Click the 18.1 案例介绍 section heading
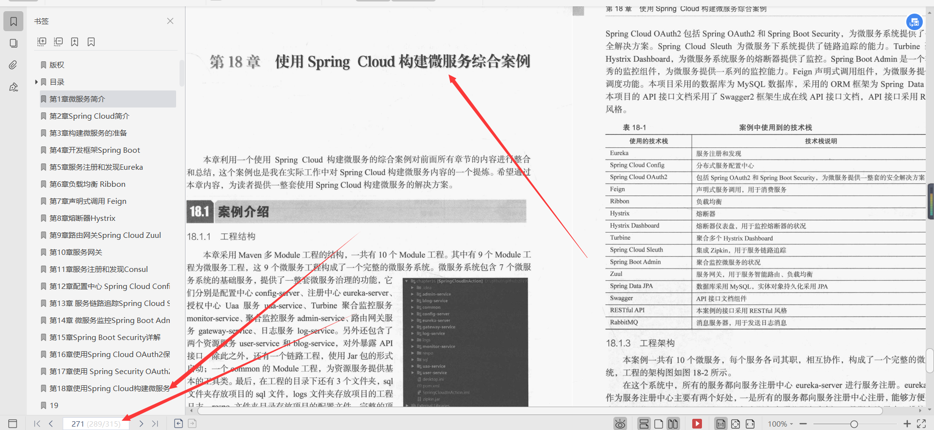Screen dimensions: 934x430 pos(357,212)
